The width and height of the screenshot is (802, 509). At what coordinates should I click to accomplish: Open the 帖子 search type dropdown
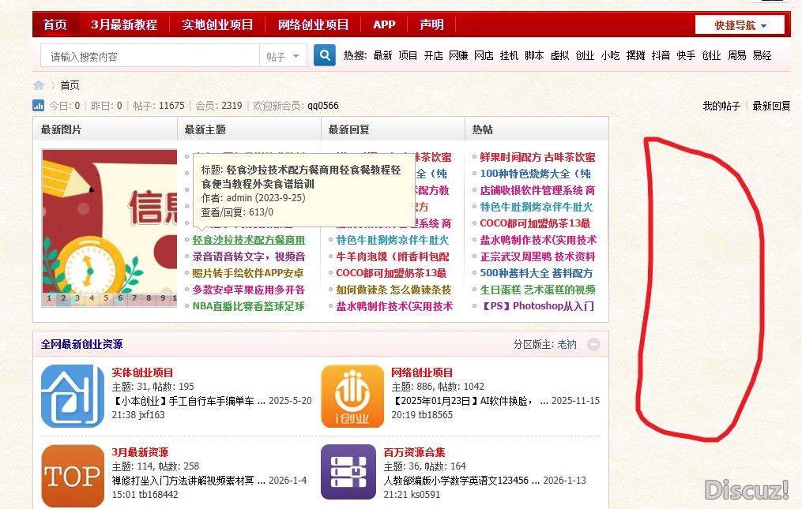282,56
